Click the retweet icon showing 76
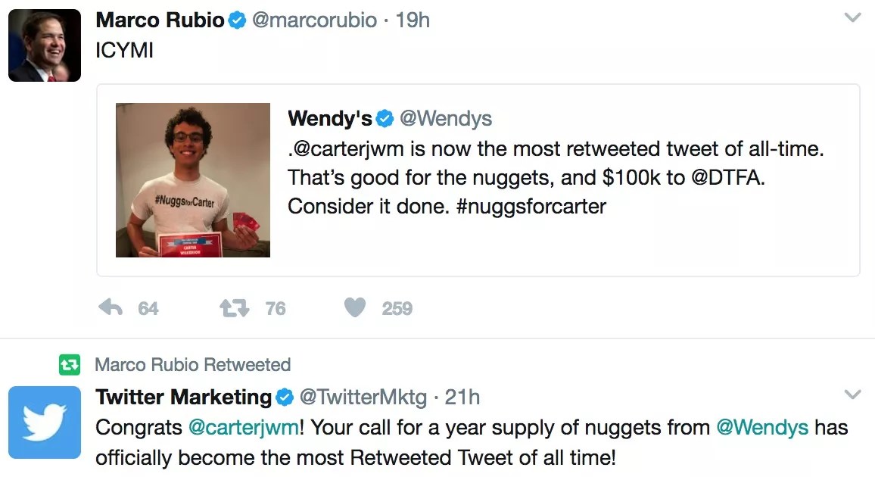875x477 pixels. (x=232, y=307)
